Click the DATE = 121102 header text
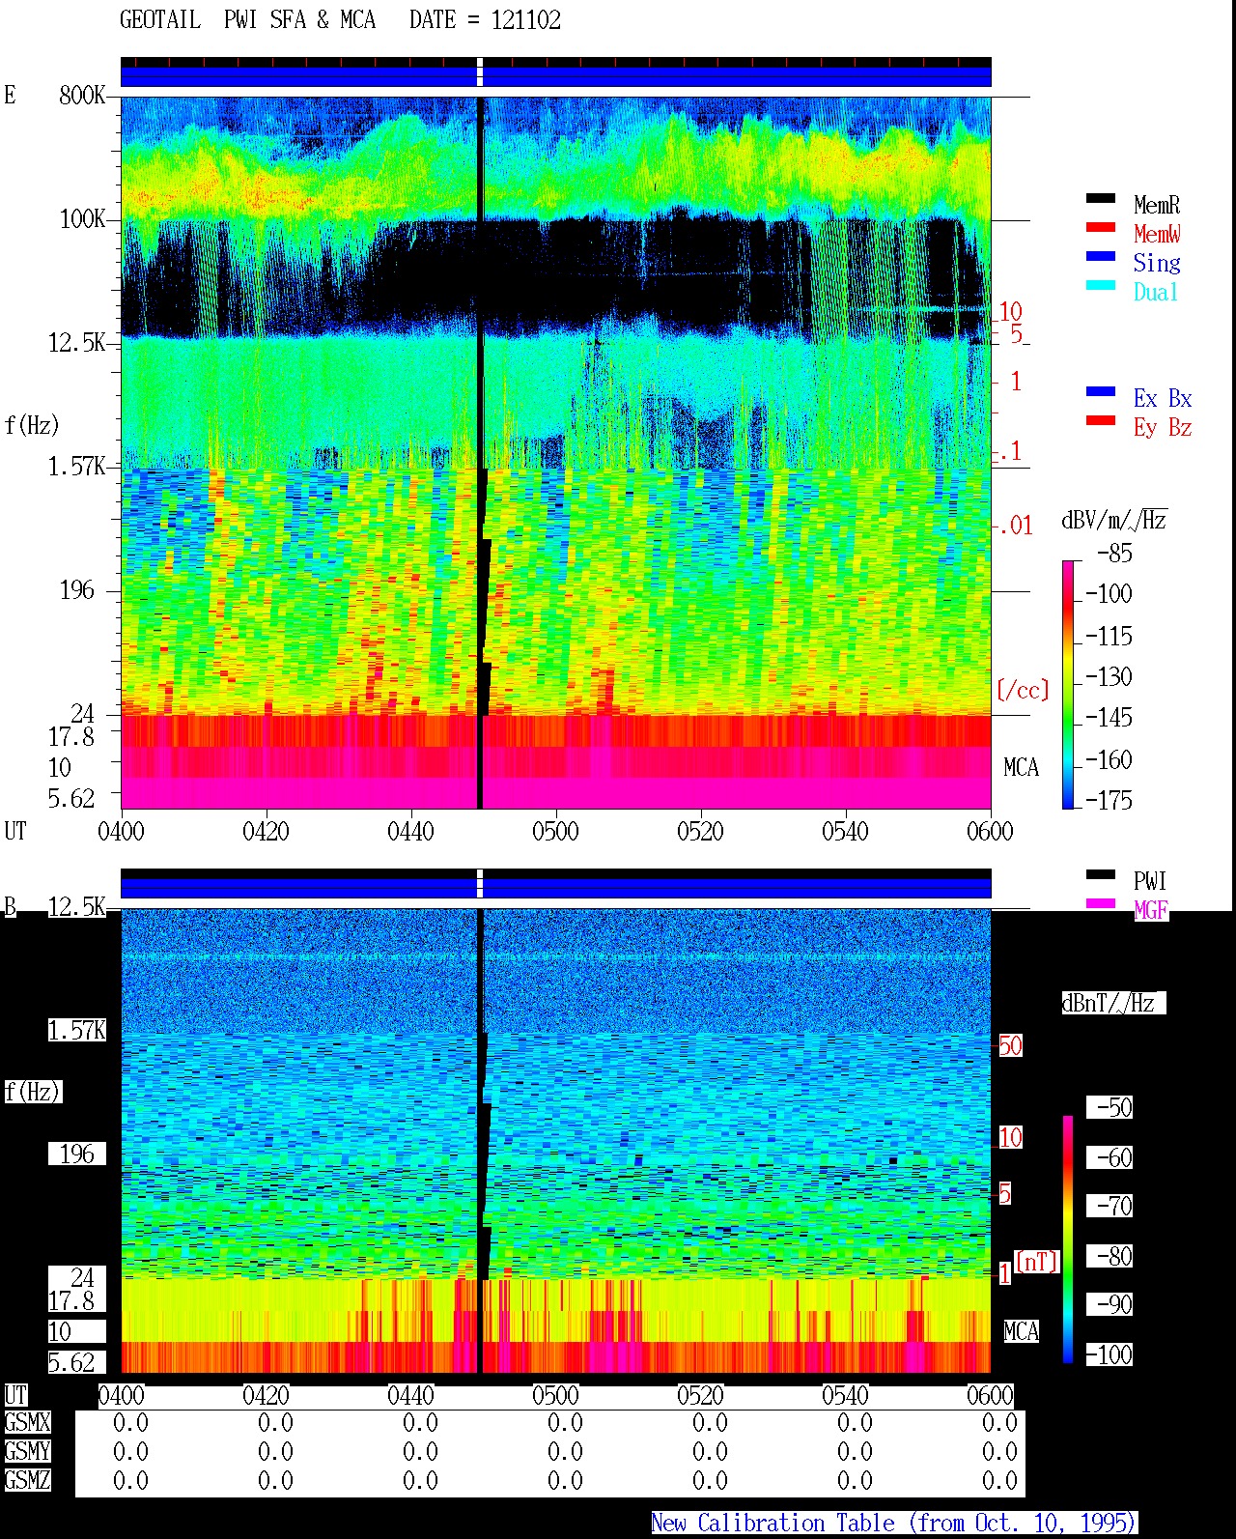 pos(485,20)
